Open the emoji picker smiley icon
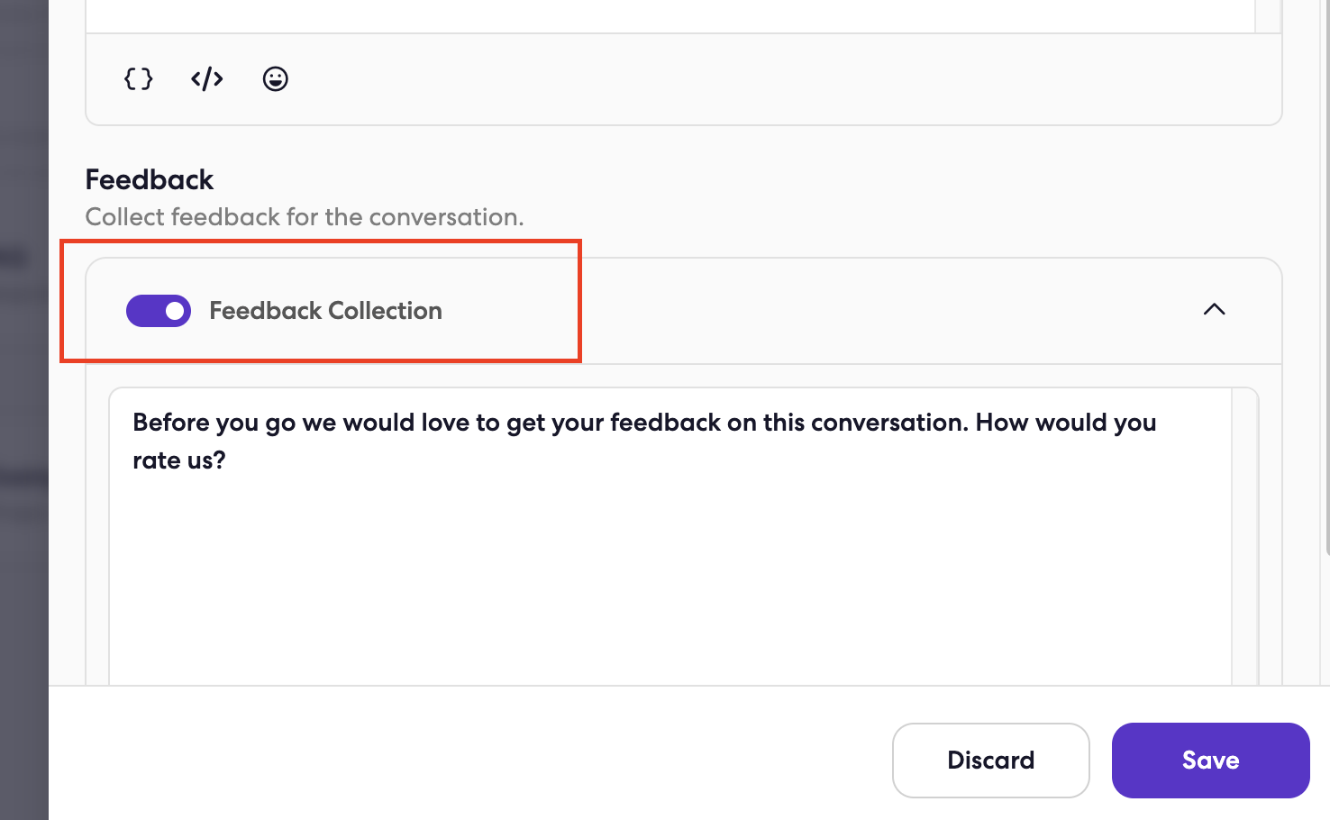 point(276,79)
